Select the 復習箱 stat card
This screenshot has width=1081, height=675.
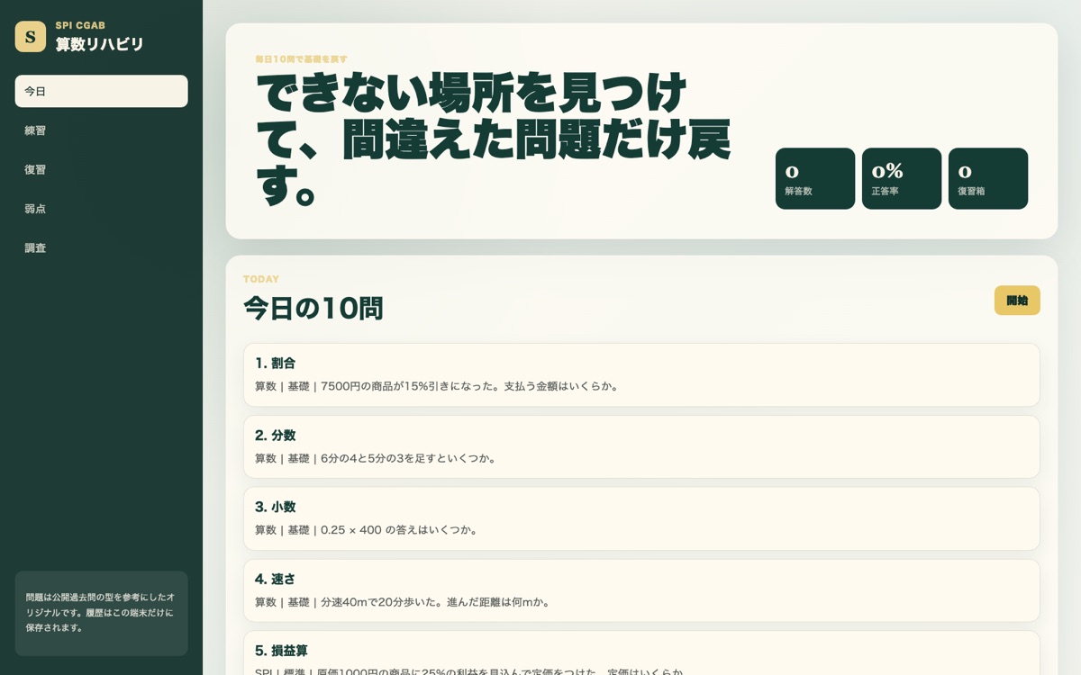(x=988, y=178)
